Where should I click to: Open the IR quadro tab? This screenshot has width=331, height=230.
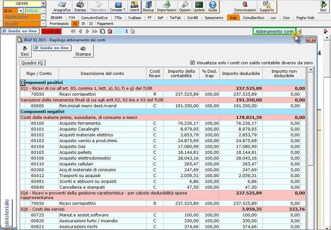pos(83,24)
